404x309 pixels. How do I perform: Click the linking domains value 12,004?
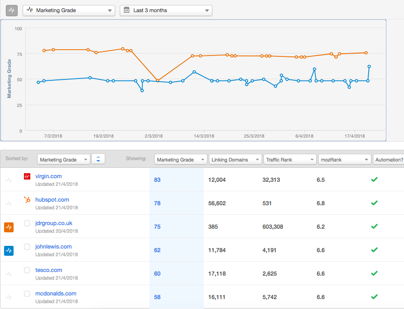tap(217, 180)
